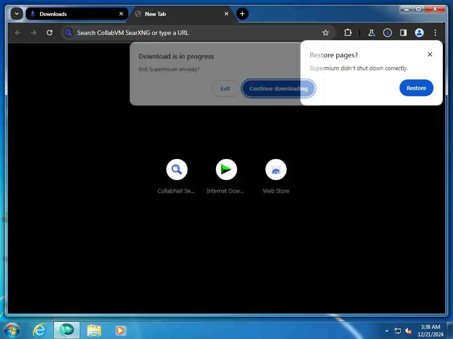Screen dimensions: 453x339
Task: Click Continue downloading button
Action: point(278,88)
